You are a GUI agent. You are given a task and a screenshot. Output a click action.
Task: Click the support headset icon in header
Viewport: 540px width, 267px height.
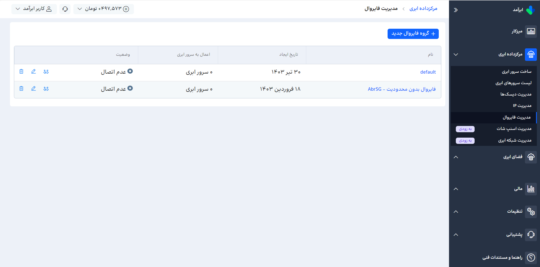coord(65,9)
